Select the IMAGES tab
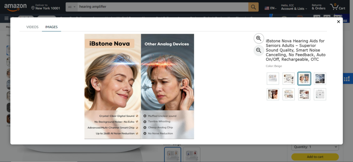Viewport: 353px width, 162px height. point(51,27)
